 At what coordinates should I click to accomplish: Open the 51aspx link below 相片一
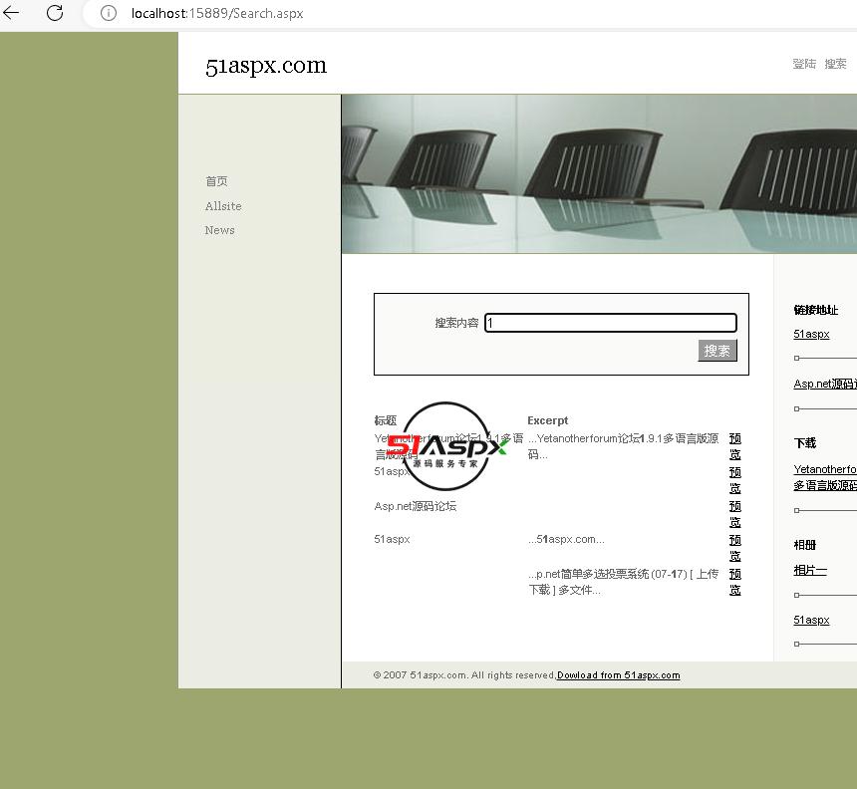coord(811,620)
